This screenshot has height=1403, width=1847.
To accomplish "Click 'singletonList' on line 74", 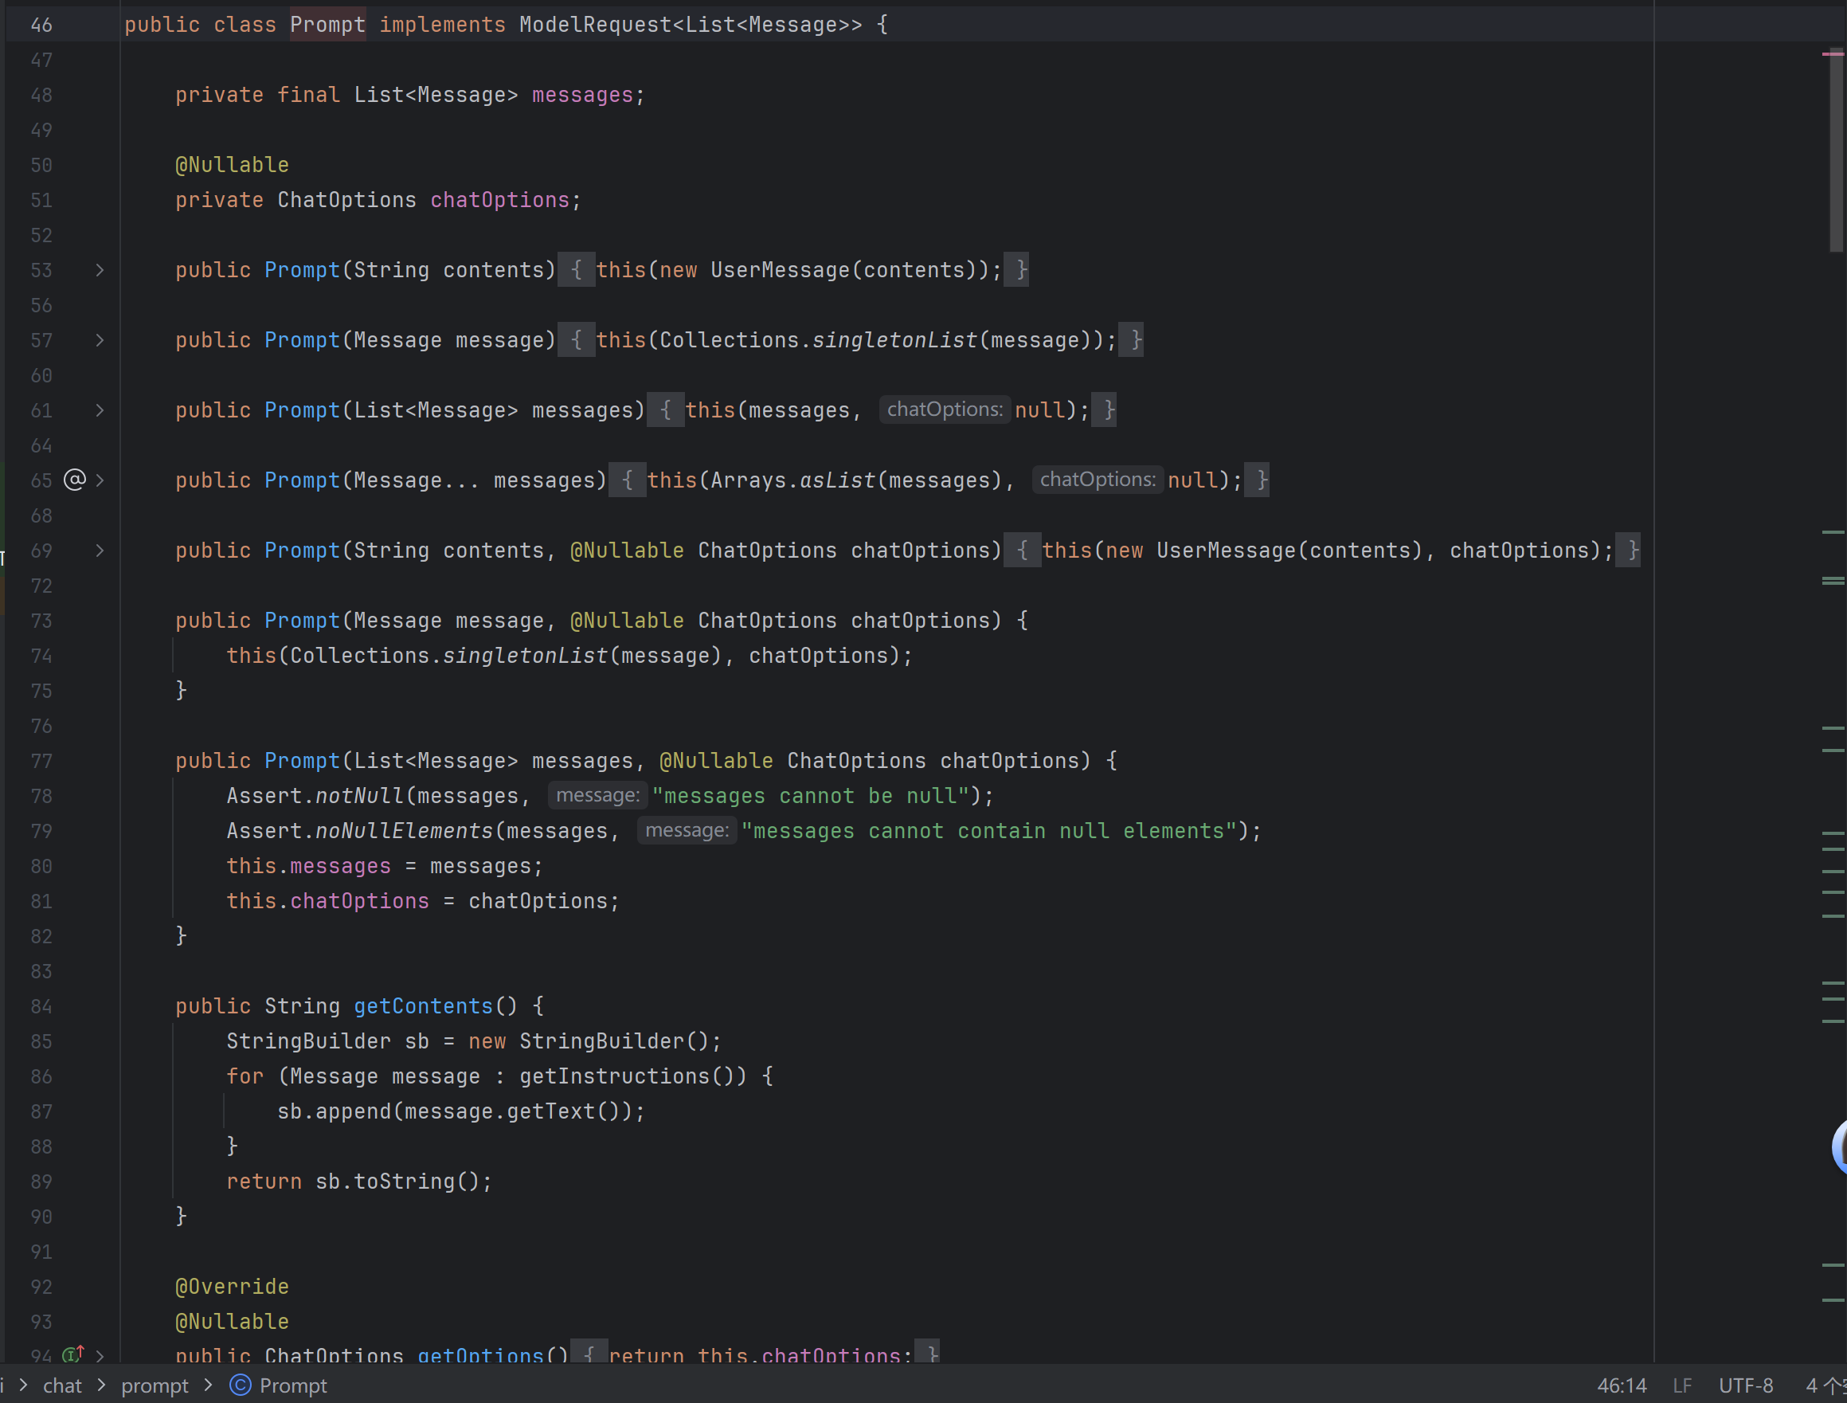I will (x=525, y=656).
